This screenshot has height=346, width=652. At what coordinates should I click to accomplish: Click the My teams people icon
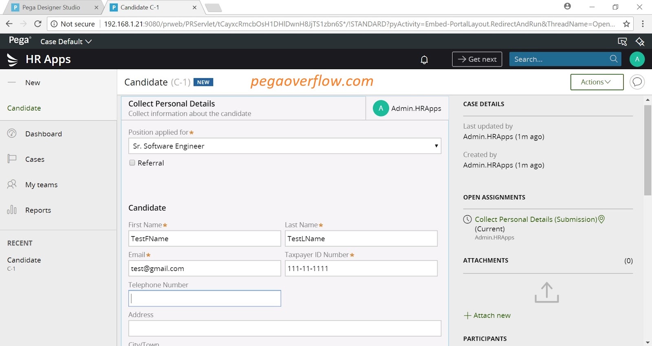12,184
